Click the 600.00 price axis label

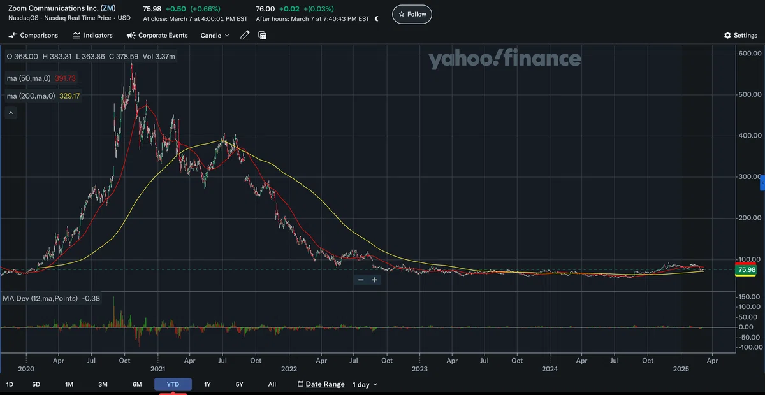[x=750, y=54]
